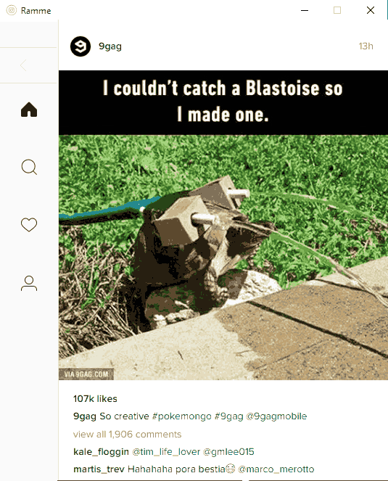This screenshot has height=481, width=388.
Task: Open the 13h post timestamp
Action: tap(366, 46)
